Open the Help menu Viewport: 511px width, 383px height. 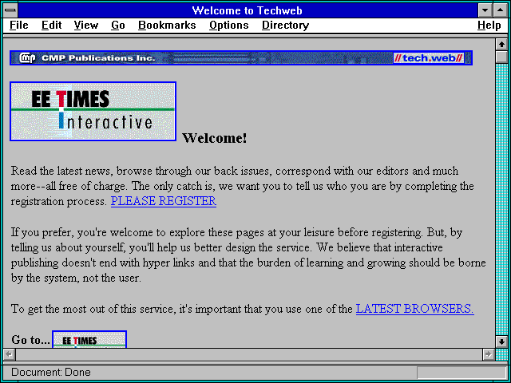pyautogui.click(x=489, y=25)
